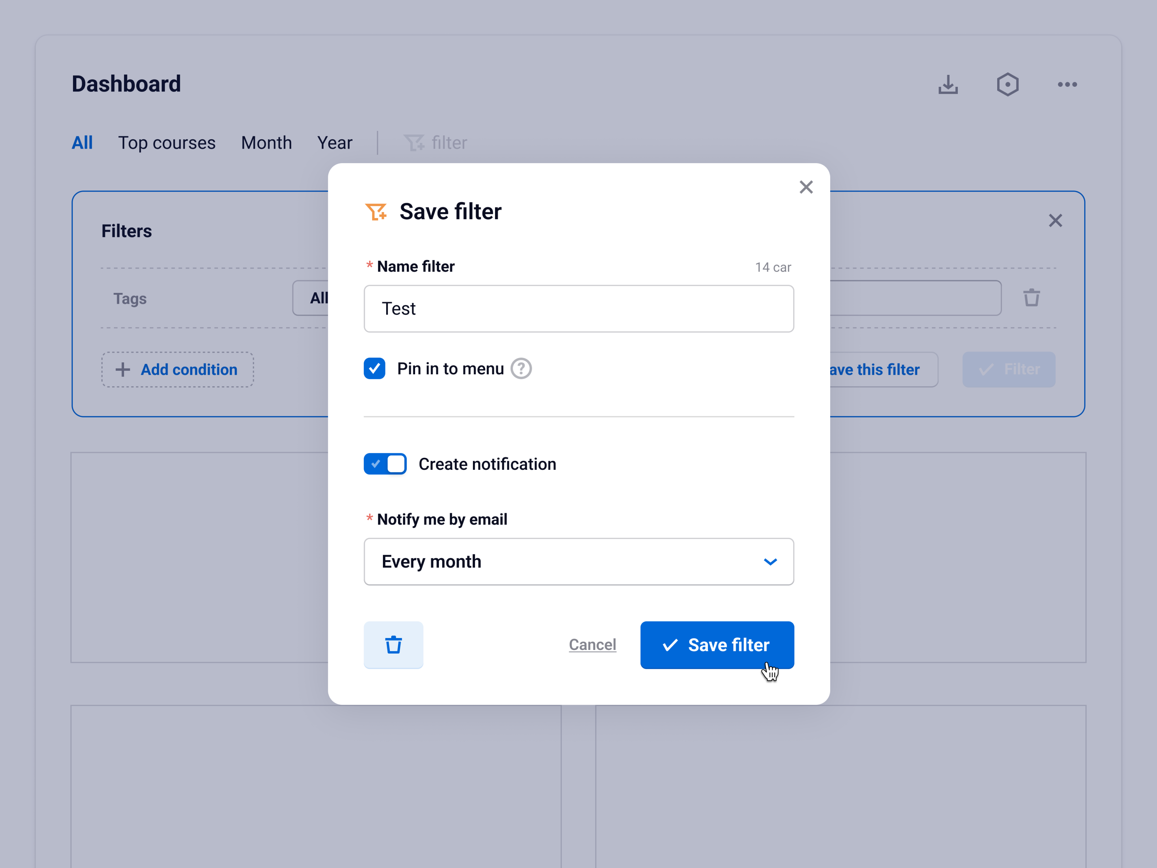Click inside the Name filter text field
This screenshot has height=868, width=1157.
(578, 309)
